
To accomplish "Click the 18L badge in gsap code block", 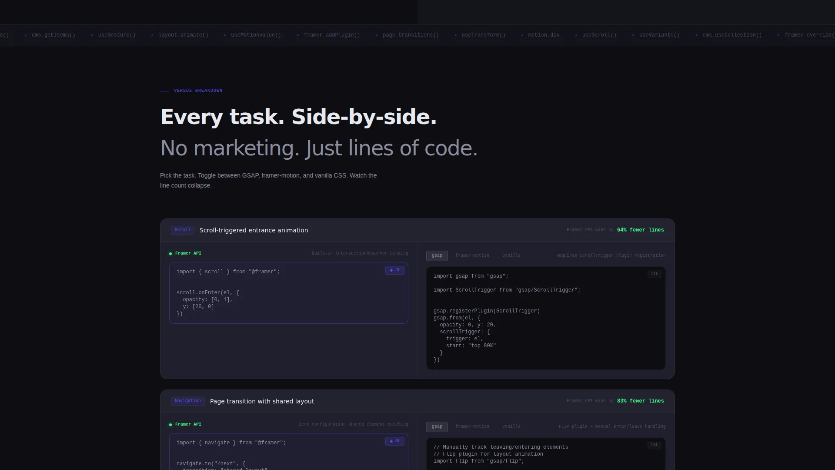I will coord(654,445).
